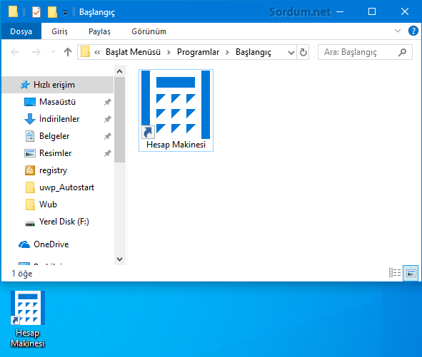The image size is (422, 357).
Task: Click the Başlat Menüsü breadcrumb
Action: [x=133, y=52]
